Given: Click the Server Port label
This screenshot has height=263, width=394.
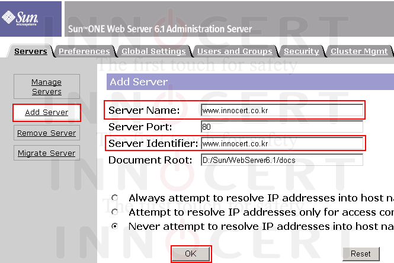Looking at the screenshot, I should coord(140,127).
